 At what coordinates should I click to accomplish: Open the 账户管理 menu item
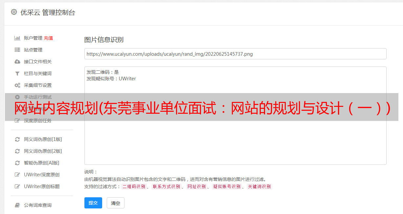tap(33, 38)
